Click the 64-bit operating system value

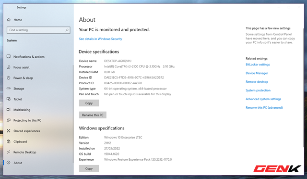(135, 89)
